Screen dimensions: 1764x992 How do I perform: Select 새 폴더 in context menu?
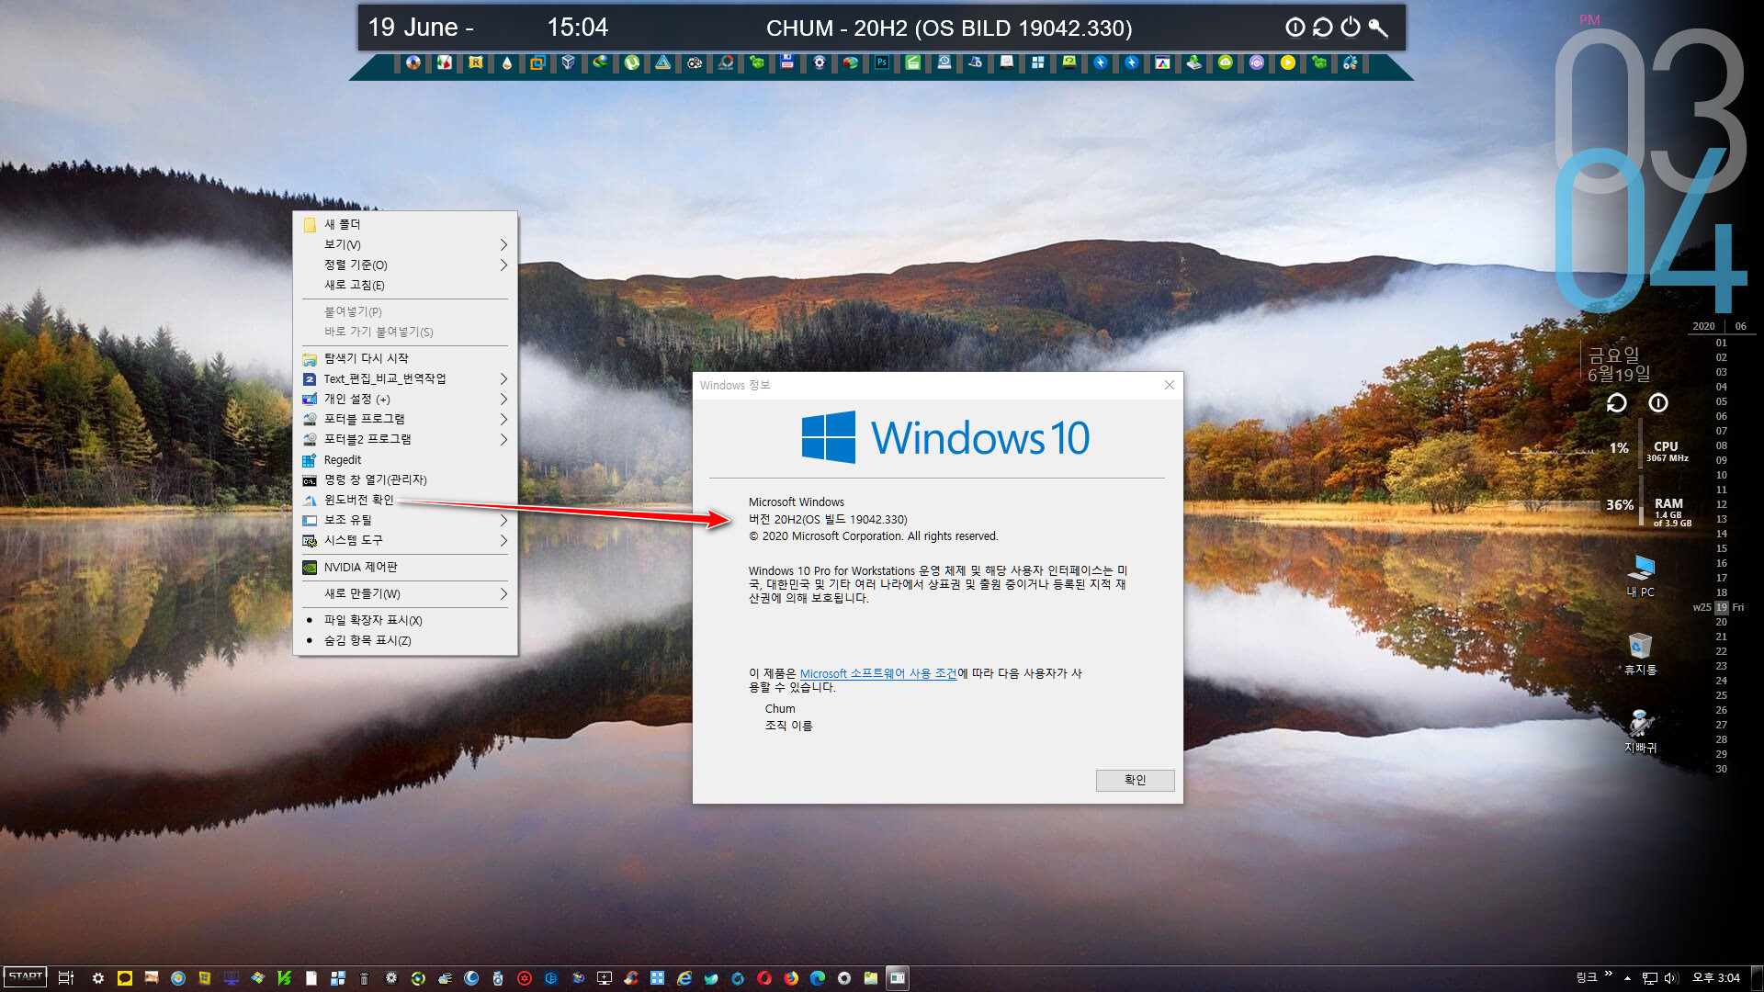pyautogui.click(x=405, y=224)
